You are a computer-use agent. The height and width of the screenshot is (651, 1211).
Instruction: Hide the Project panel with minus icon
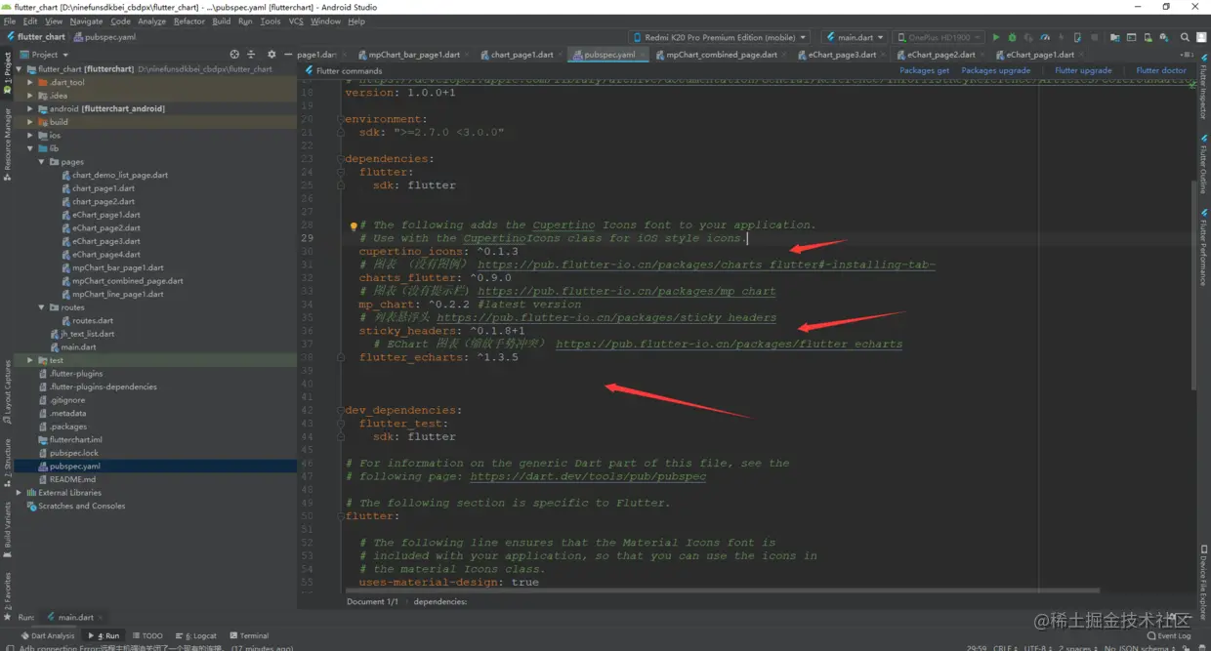(287, 55)
